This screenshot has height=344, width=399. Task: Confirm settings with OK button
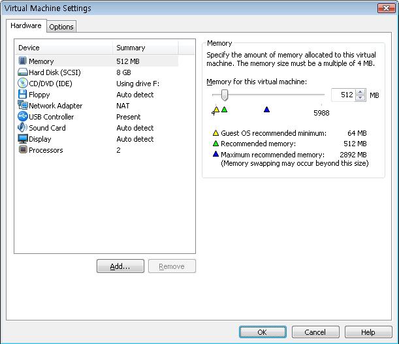[263, 332]
